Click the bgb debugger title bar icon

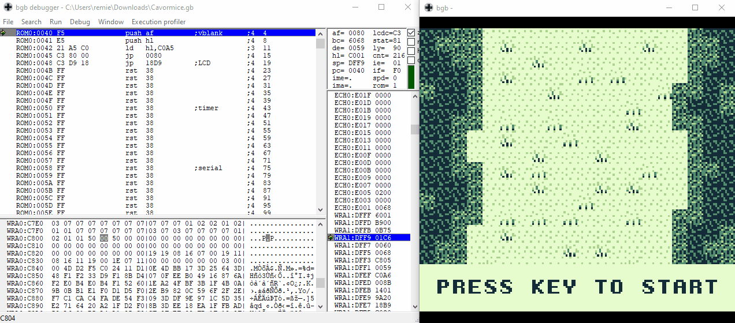click(x=8, y=7)
